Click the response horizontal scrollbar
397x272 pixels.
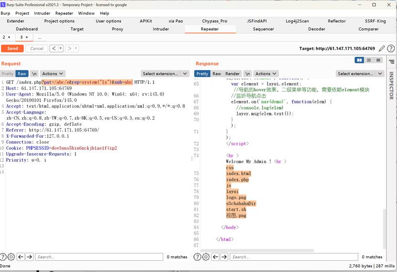pos(257,251)
